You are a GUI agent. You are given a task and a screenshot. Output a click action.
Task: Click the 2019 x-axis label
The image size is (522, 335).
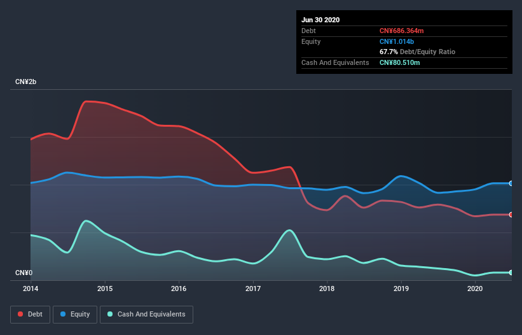pyautogui.click(x=401, y=289)
